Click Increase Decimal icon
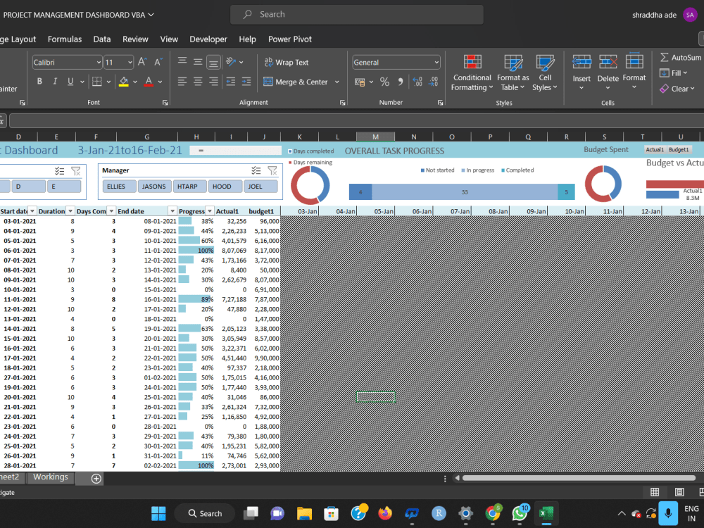 pos(417,82)
